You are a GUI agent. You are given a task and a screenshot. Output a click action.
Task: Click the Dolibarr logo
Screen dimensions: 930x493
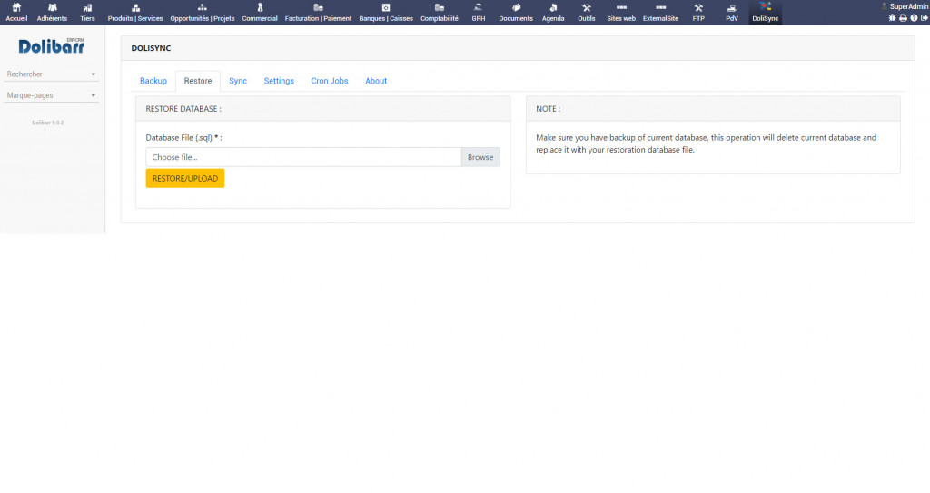(x=52, y=45)
